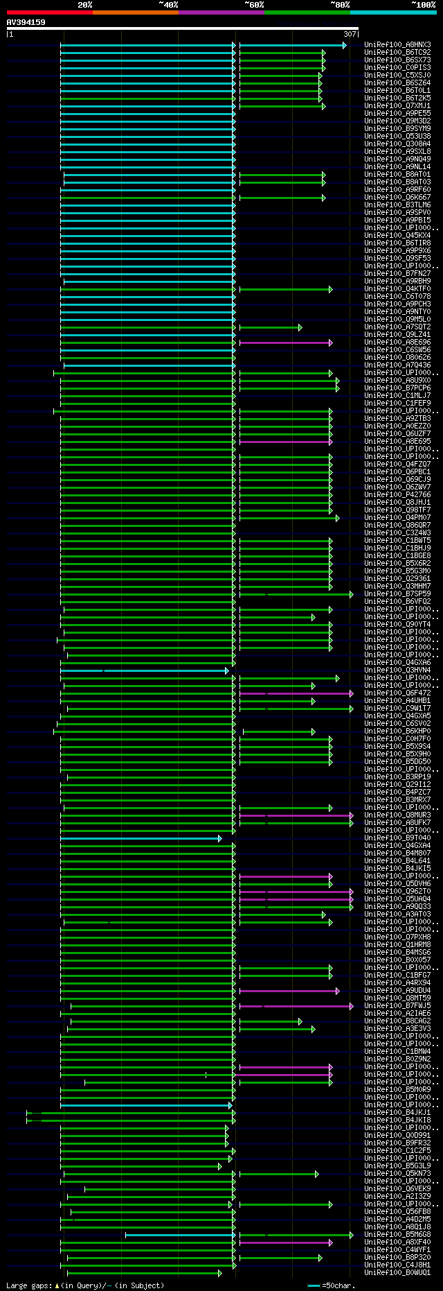The height and width of the screenshot is (1291, 443).
Task: Click the UniRef100_Q7XMJ1 label
Action: coord(397,106)
